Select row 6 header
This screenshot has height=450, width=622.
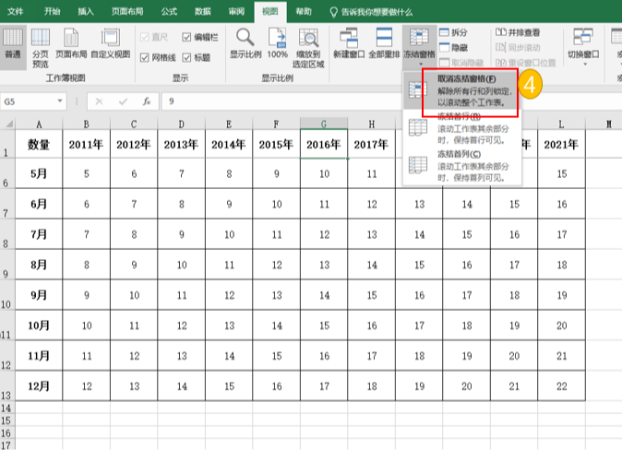(7, 173)
